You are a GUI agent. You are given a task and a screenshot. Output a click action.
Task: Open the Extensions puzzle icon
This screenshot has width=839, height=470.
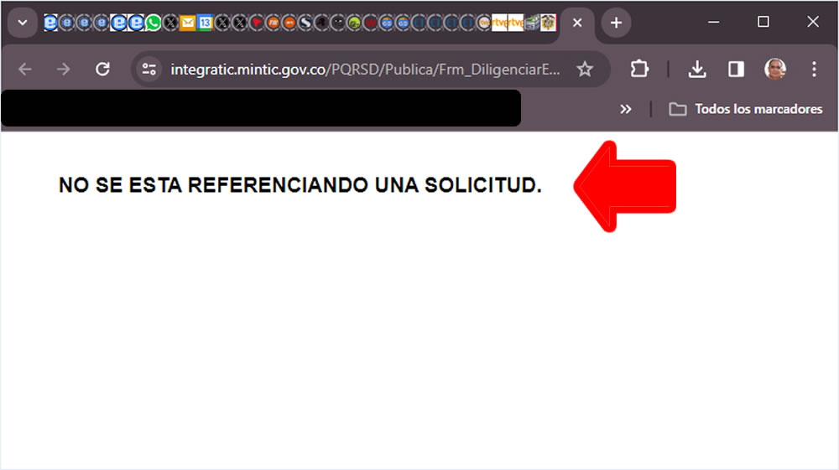pos(639,69)
